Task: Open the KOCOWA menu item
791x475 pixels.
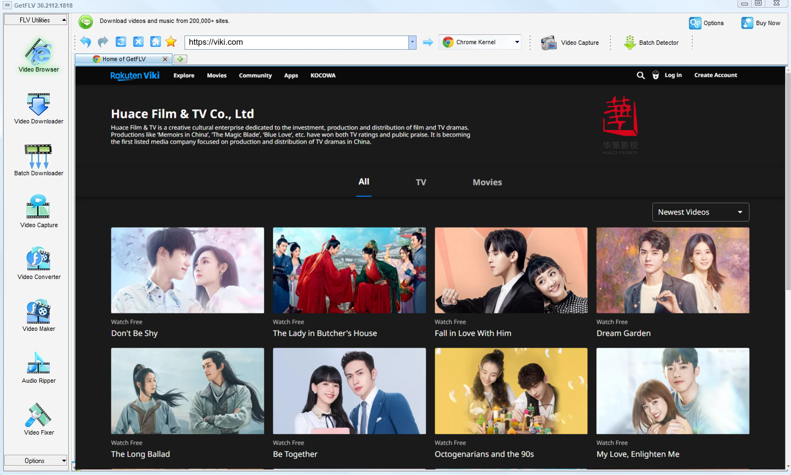Action: 323,75
